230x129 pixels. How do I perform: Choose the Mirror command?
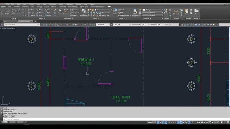point(40,13)
